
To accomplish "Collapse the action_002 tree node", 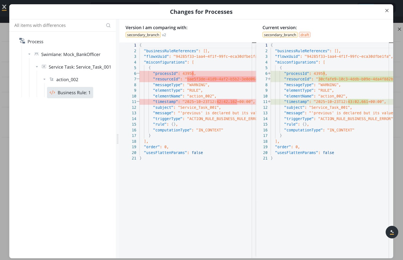I will [44, 79].
